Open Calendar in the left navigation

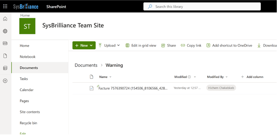pyautogui.click(x=26, y=90)
